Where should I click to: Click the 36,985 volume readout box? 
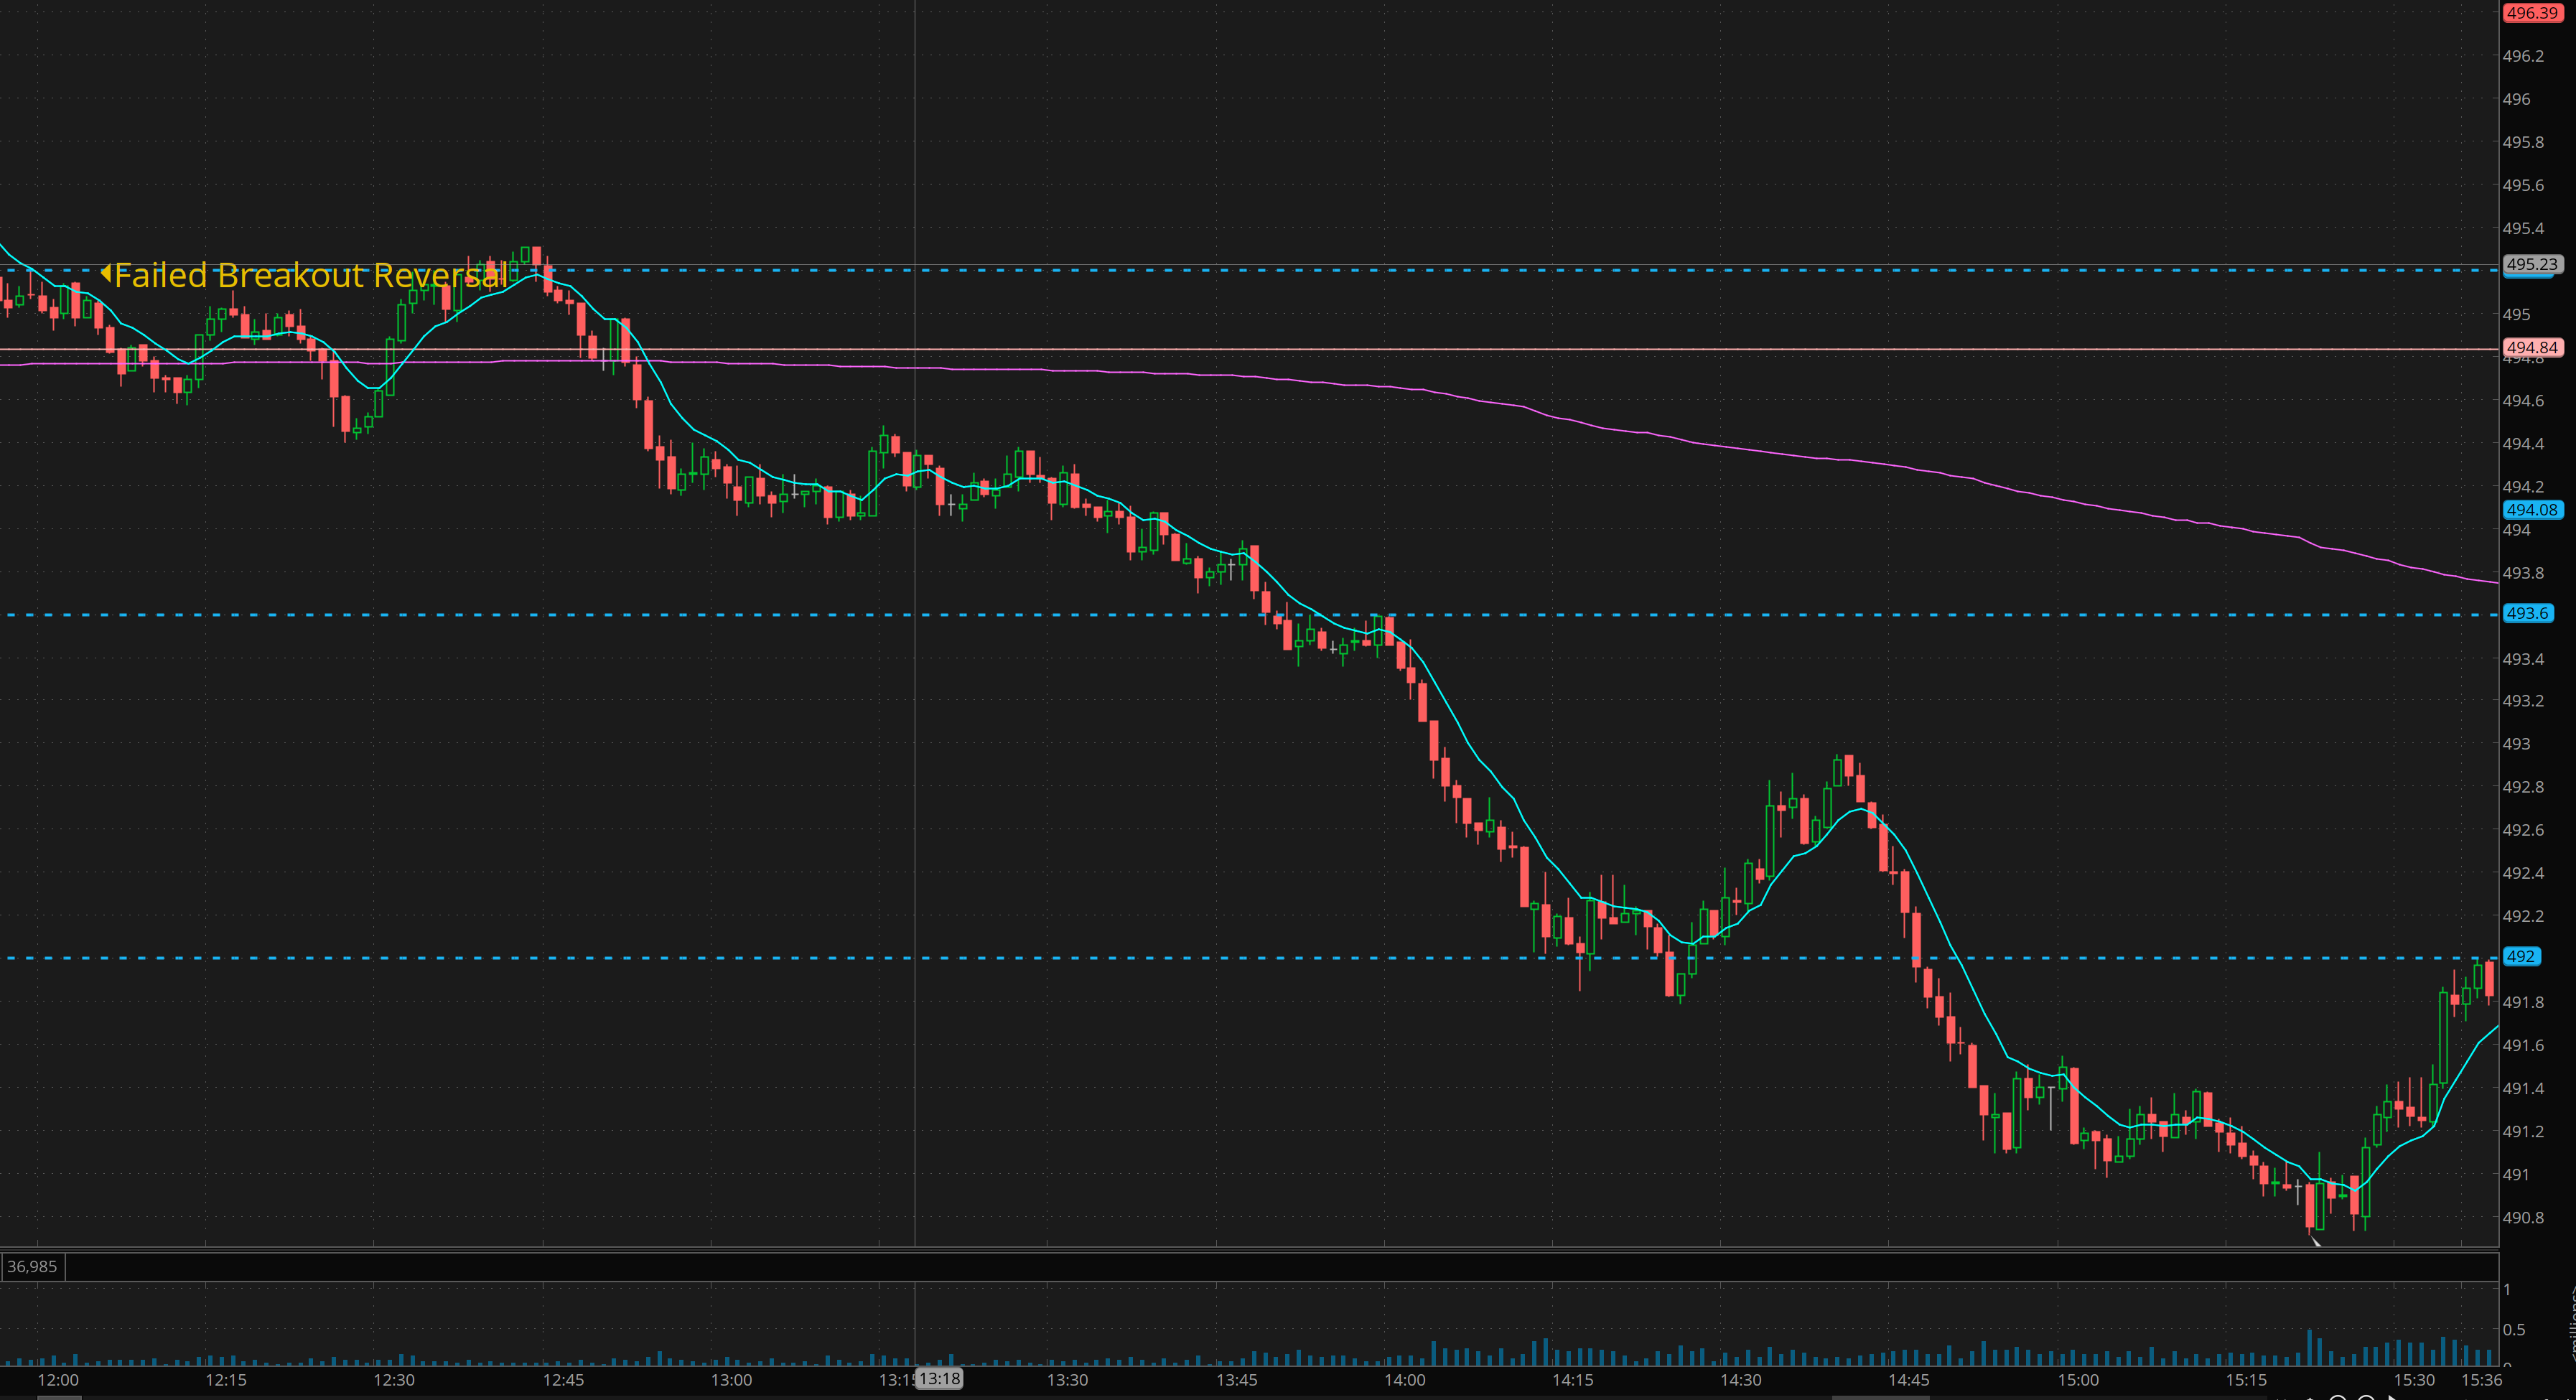[32, 1266]
